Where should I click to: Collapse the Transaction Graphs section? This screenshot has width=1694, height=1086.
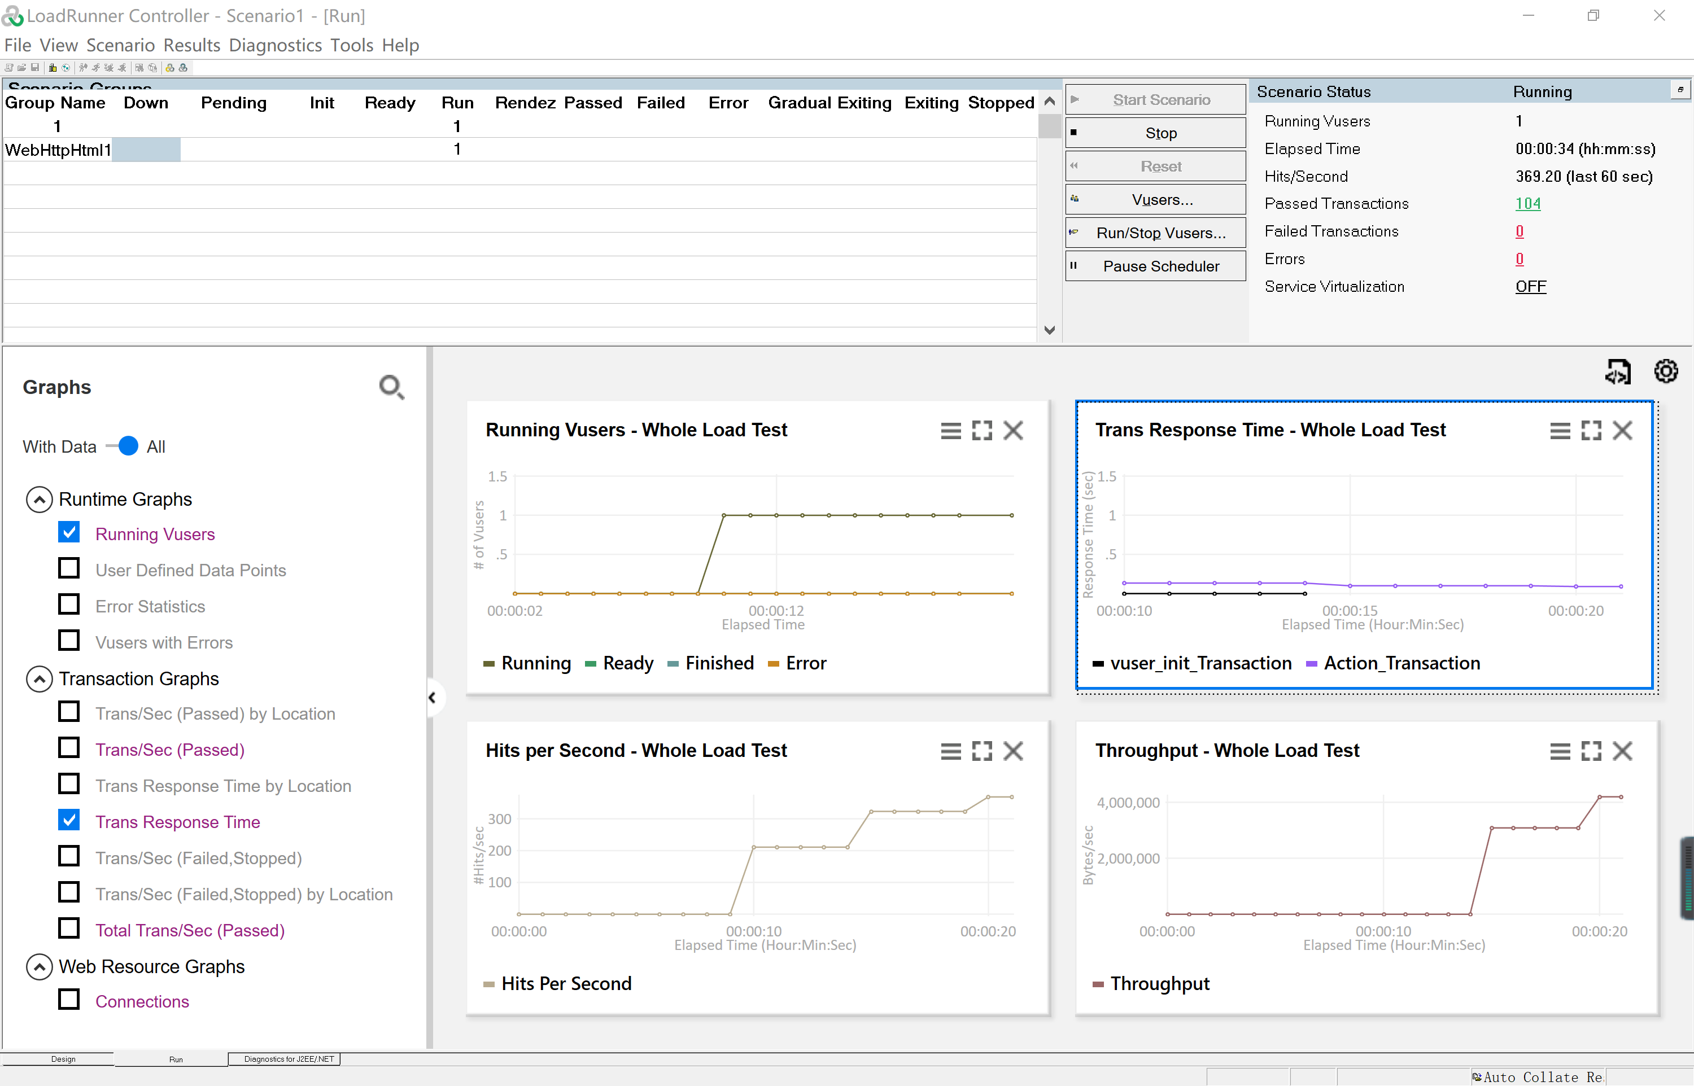[40, 679]
